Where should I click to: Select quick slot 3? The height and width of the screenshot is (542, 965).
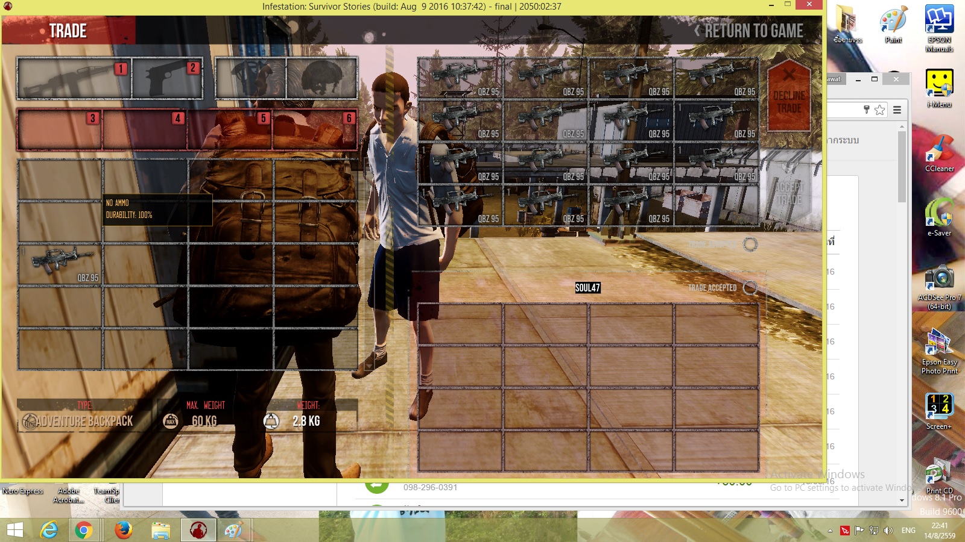click(x=59, y=129)
